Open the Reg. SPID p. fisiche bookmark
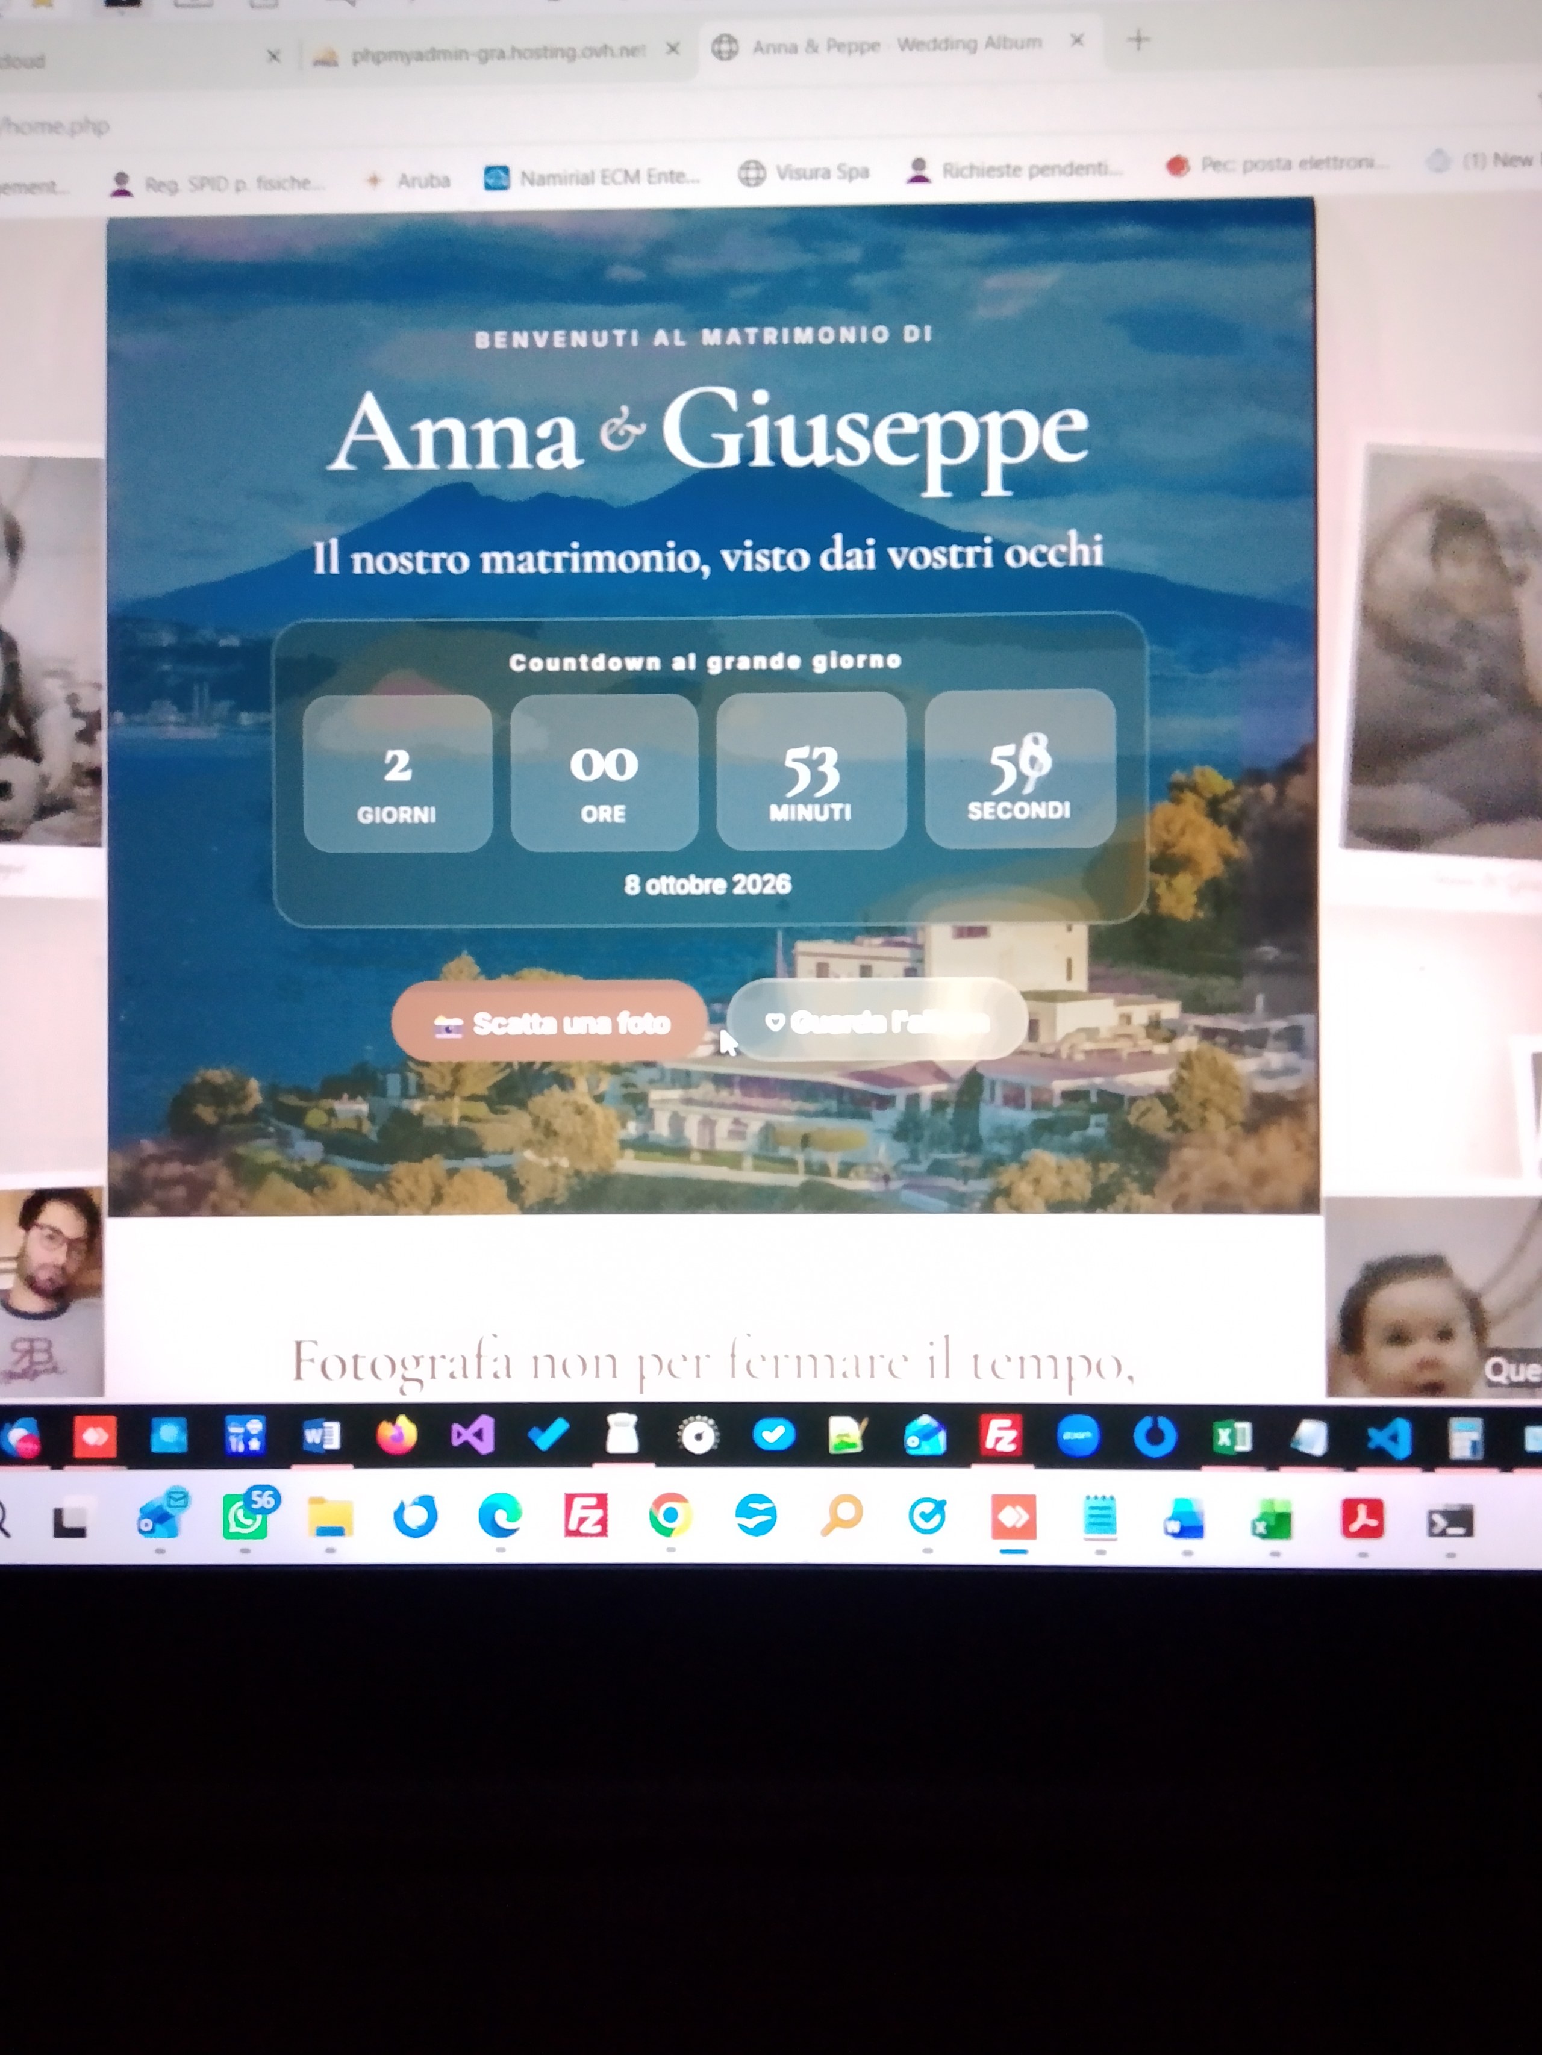This screenshot has width=1542, height=2055. 217,184
